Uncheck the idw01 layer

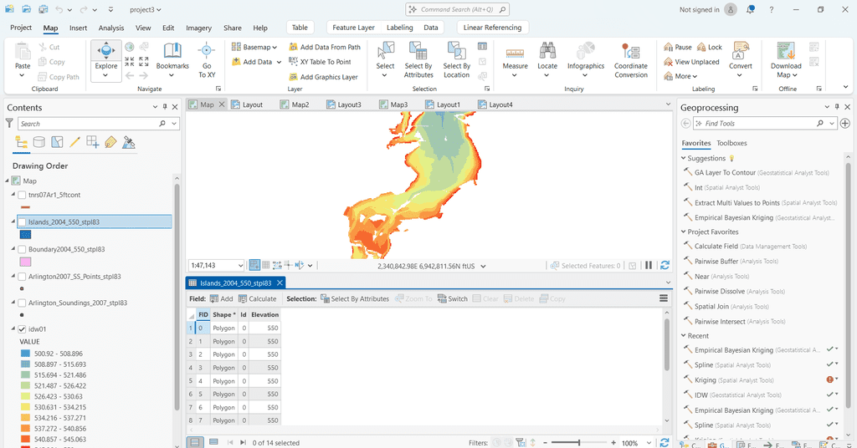click(x=22, y=329)
